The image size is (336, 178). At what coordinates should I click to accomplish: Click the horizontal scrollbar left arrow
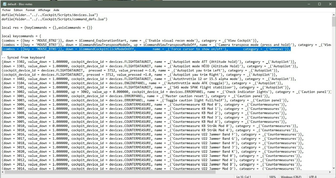click(x=2, y=172)
